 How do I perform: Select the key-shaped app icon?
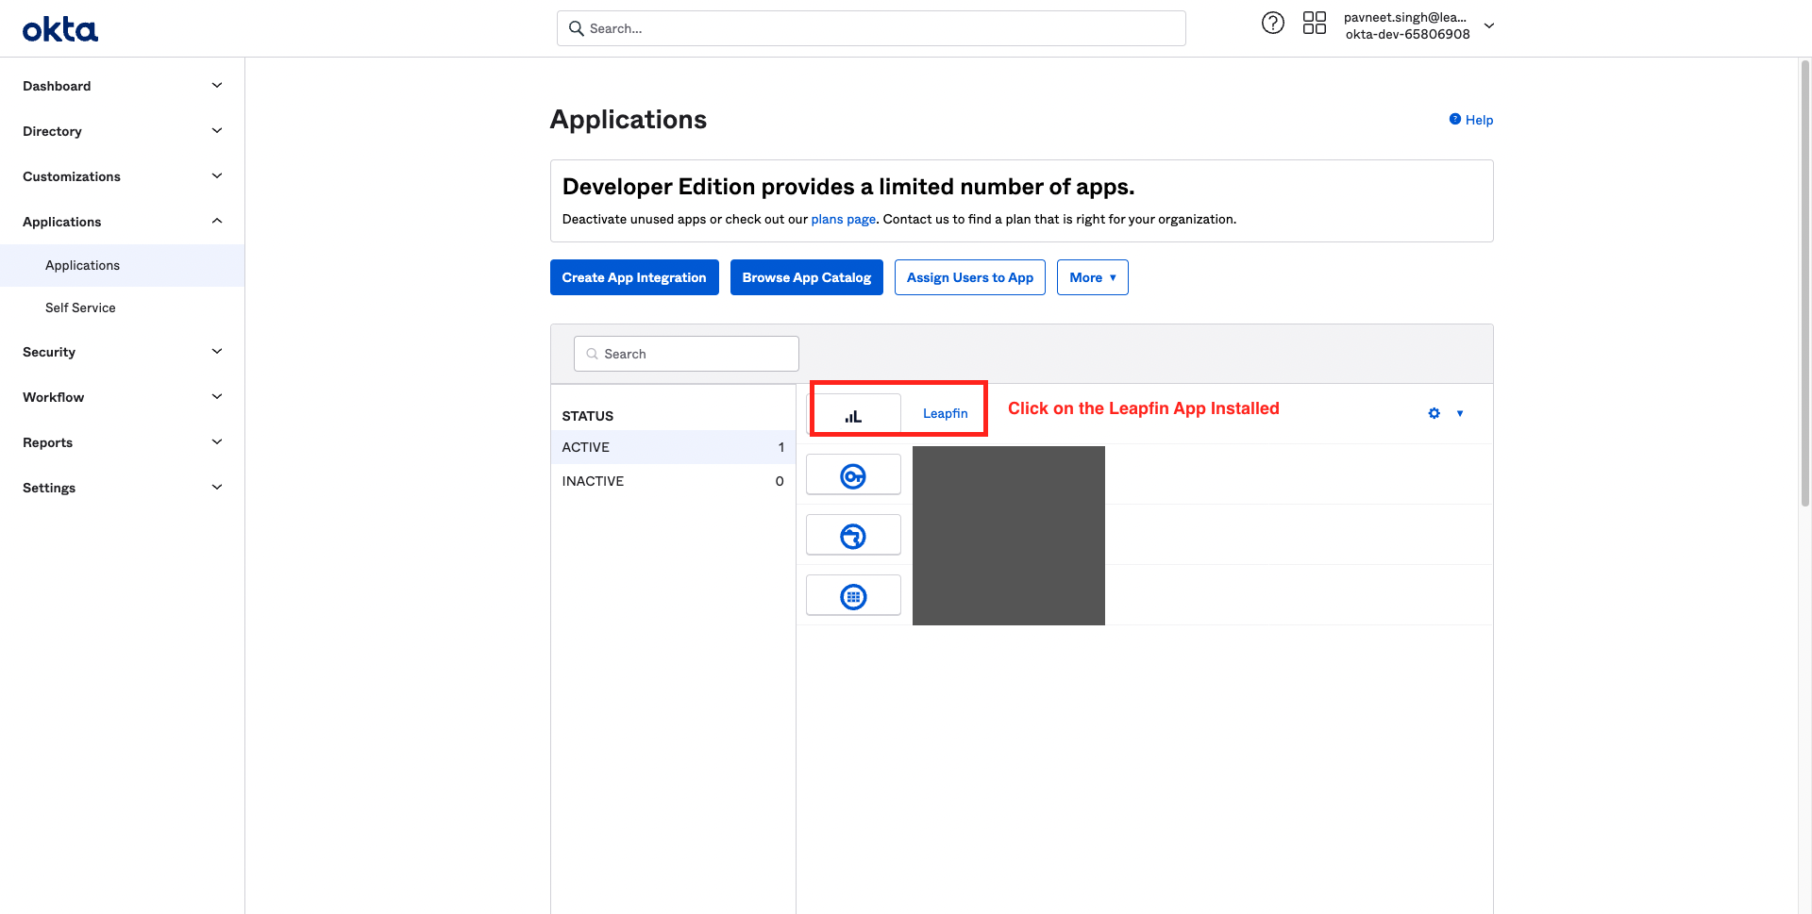coord(853,475)
